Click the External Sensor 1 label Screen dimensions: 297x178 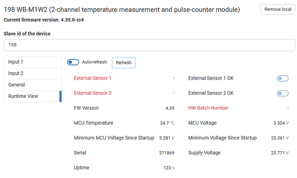tap(93, 78)
